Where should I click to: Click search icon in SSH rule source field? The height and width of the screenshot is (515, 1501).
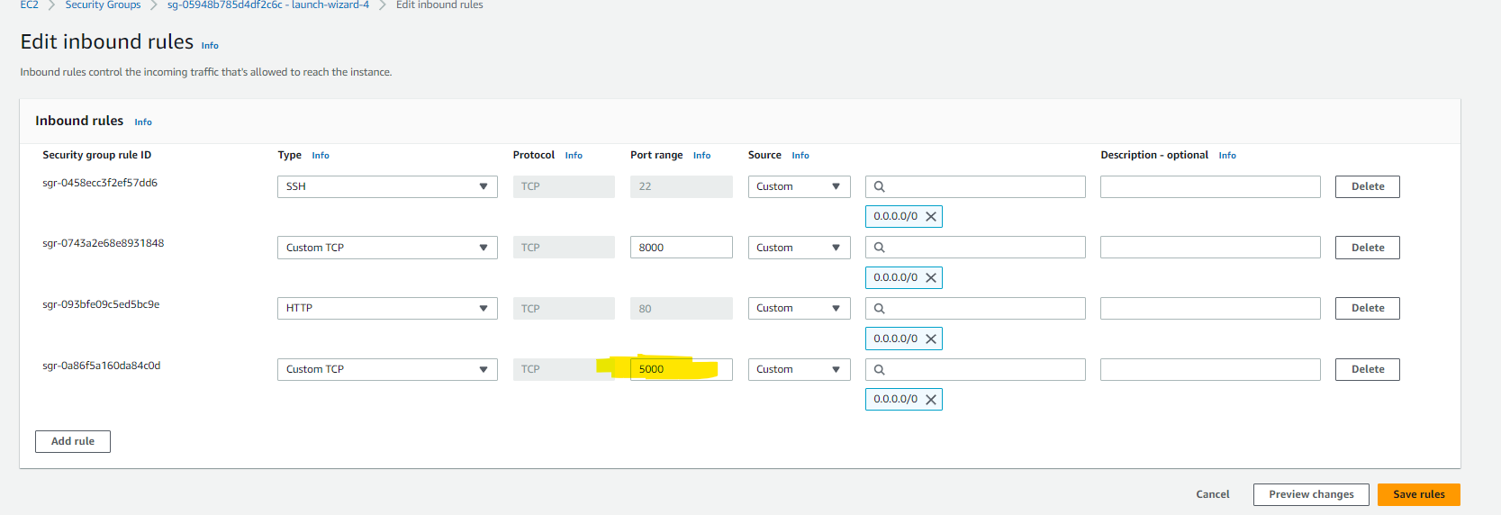coord(880,187)
